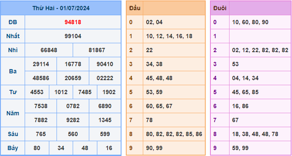The width and height of the screenshot is (292, 156).
Task: Click digit 5 in Đầu column
Action: tap(131, 92)
